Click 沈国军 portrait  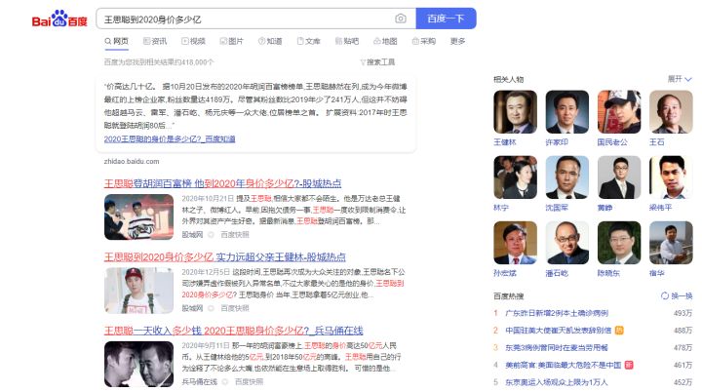[567, 177]
